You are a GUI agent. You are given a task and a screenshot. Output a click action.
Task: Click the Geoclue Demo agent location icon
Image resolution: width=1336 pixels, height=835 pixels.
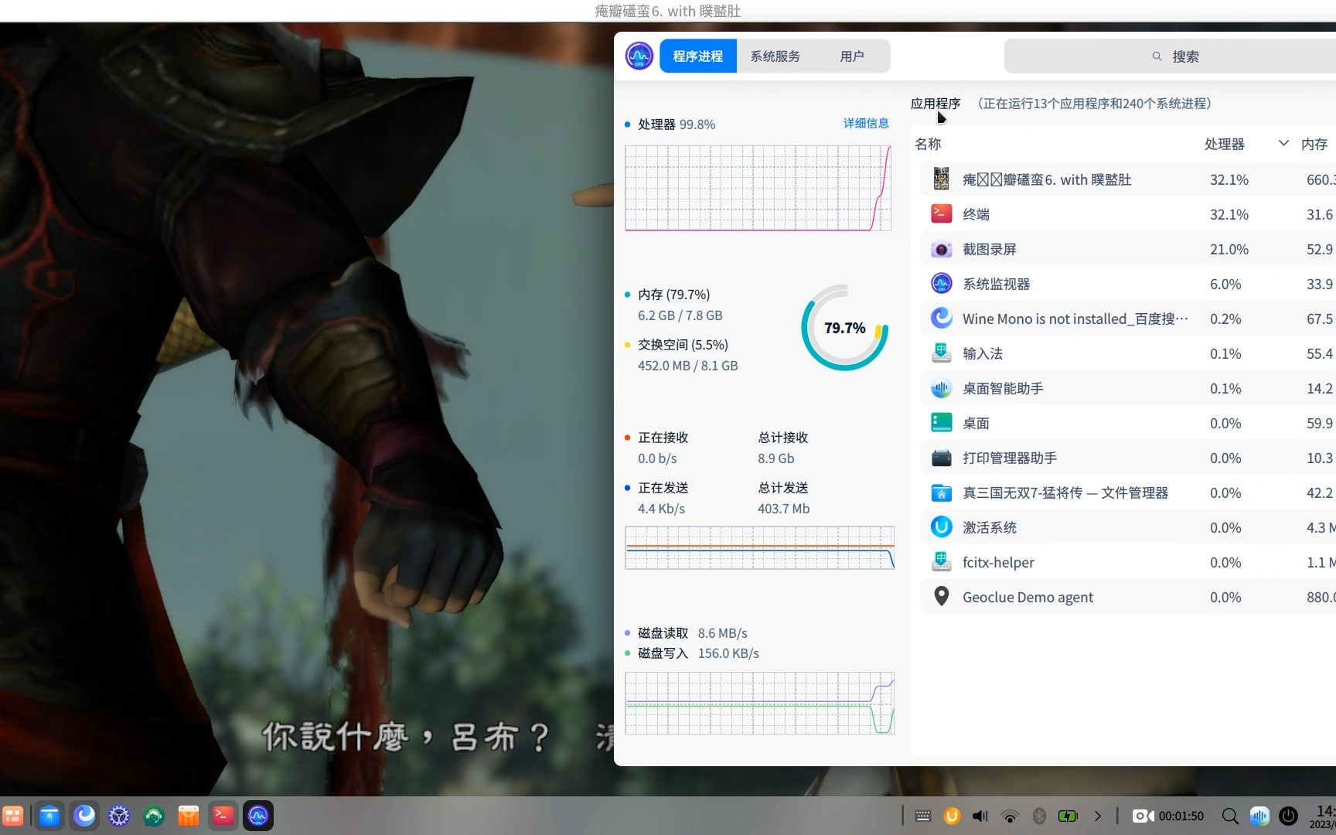[x=941, y=596]
